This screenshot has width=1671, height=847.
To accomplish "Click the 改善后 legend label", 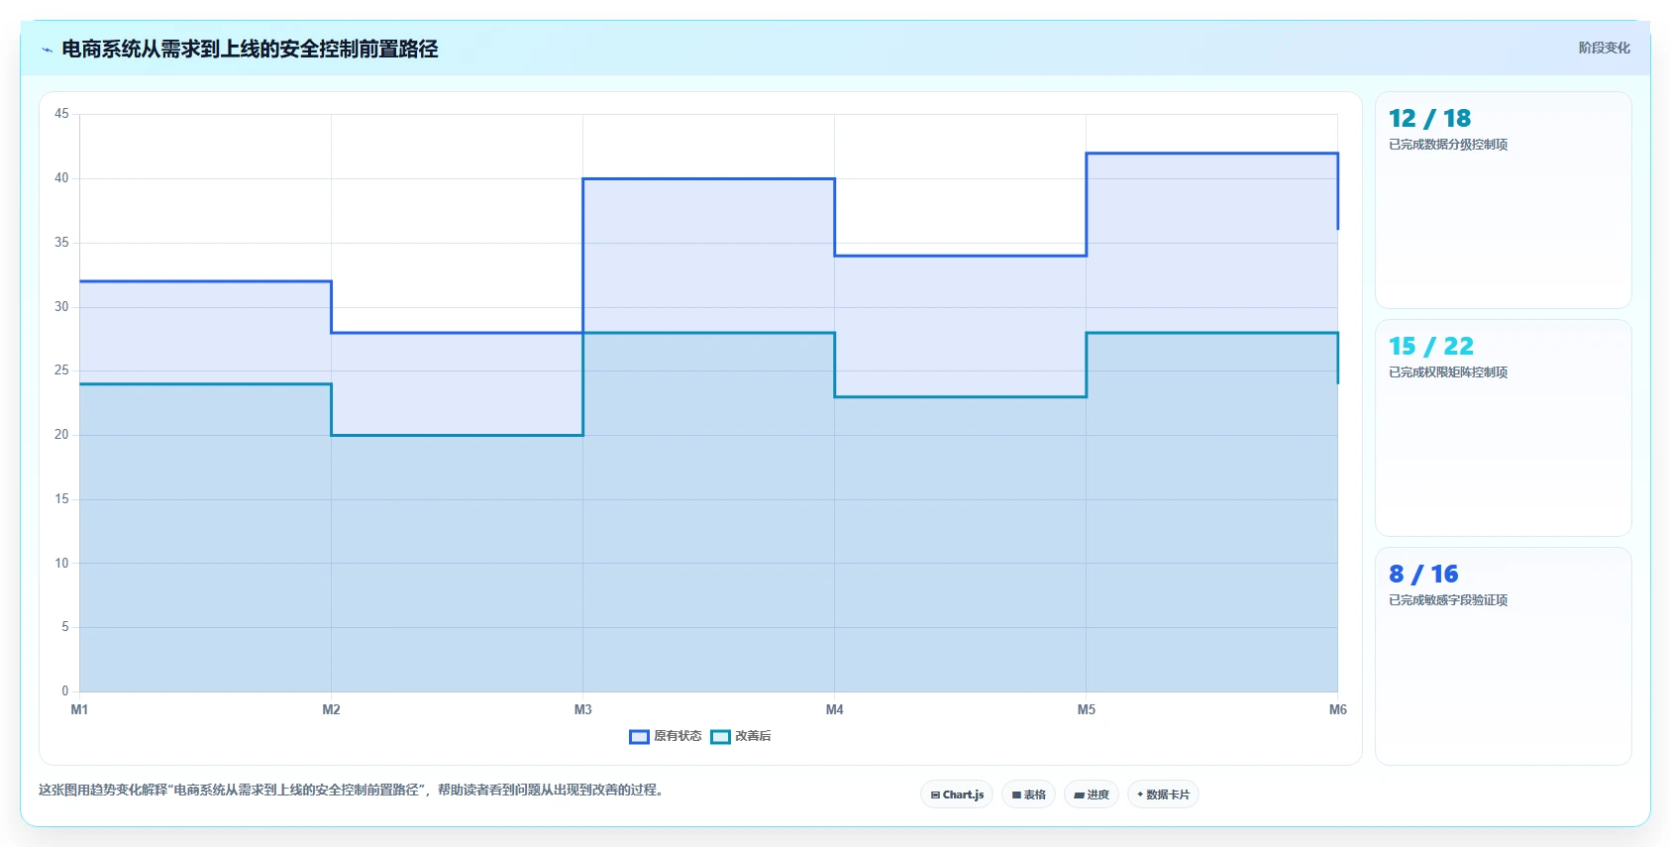I will [x=753, y=736].
